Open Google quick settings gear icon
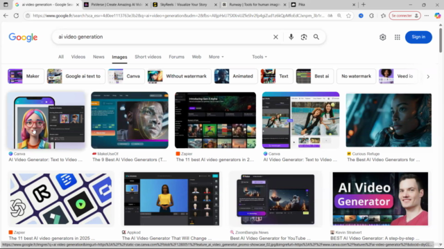The width and height of the screenshot is (444, 249). (382, 37)
